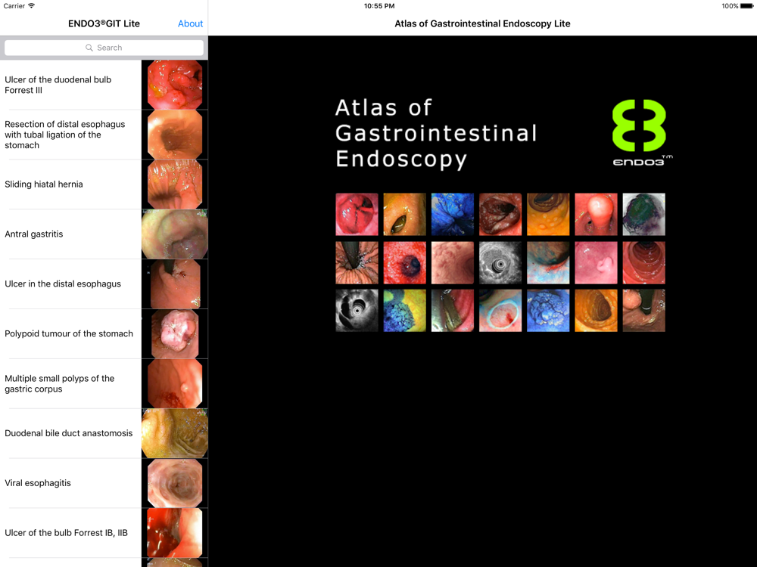Viewport: 757px width, 567px height.
Task: Open bulb Forrest IB, IIB ulcer thumbnail
Action: click(175, 533)
